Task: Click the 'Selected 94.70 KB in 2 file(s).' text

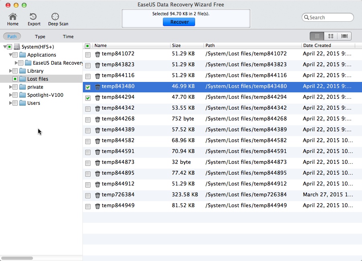Action: (181, 14)
